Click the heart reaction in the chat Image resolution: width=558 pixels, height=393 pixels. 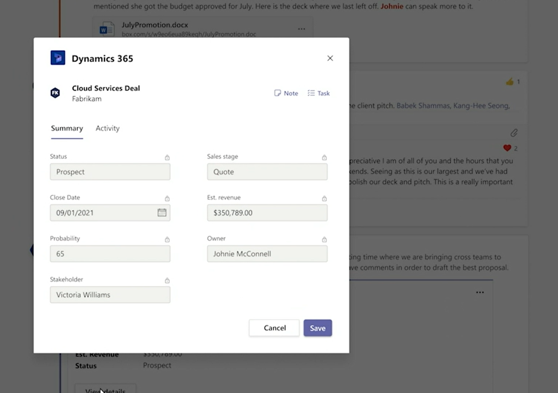click(507, 148)
